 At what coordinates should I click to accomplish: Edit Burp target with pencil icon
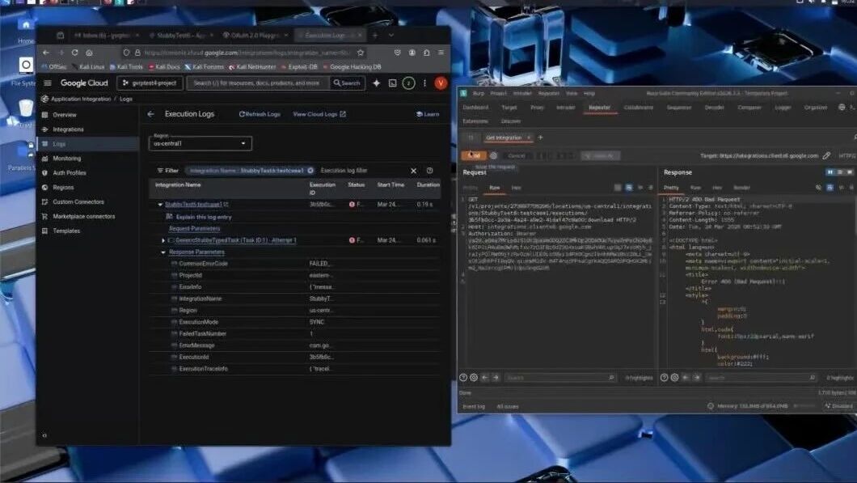pos(827,156)
